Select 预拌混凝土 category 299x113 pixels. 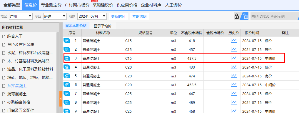pos(17,86)
